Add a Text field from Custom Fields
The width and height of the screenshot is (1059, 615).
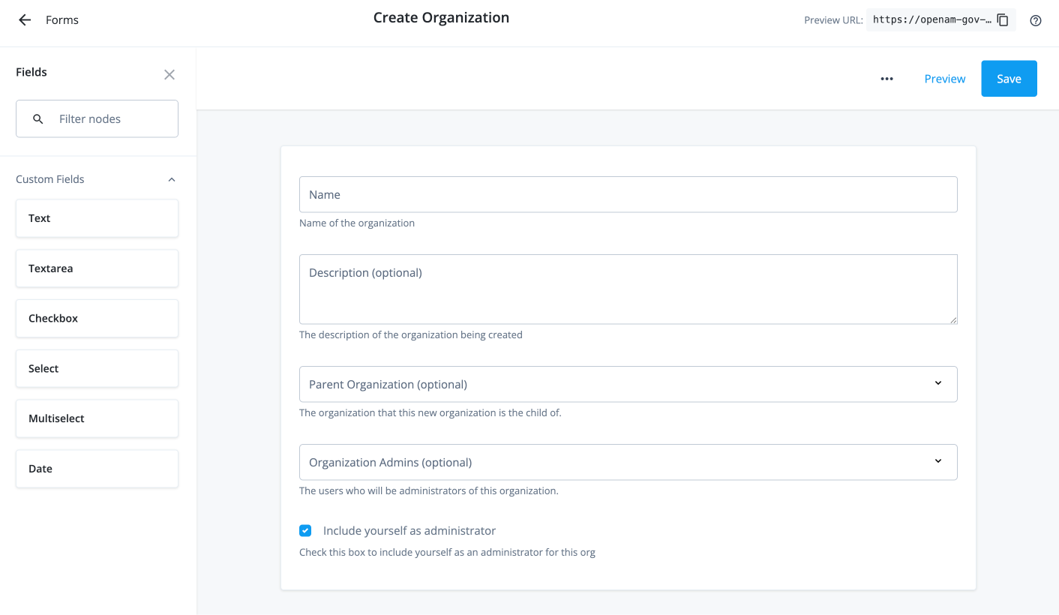click(x=97, y=218)
